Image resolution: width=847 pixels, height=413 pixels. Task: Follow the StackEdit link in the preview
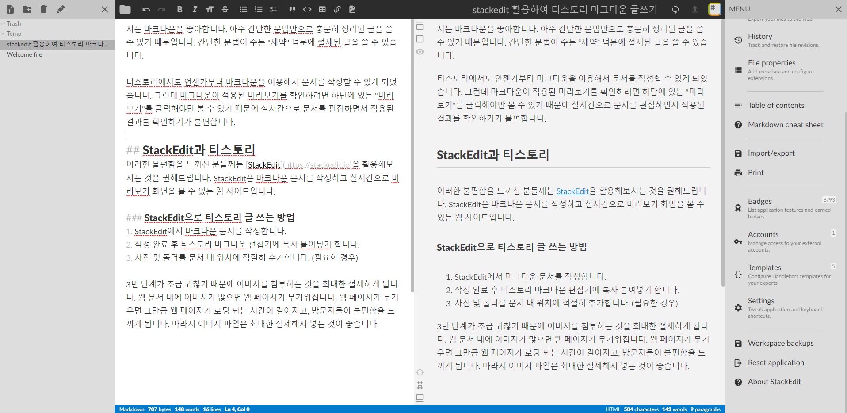pyautogui.click(x=572, y=191)
